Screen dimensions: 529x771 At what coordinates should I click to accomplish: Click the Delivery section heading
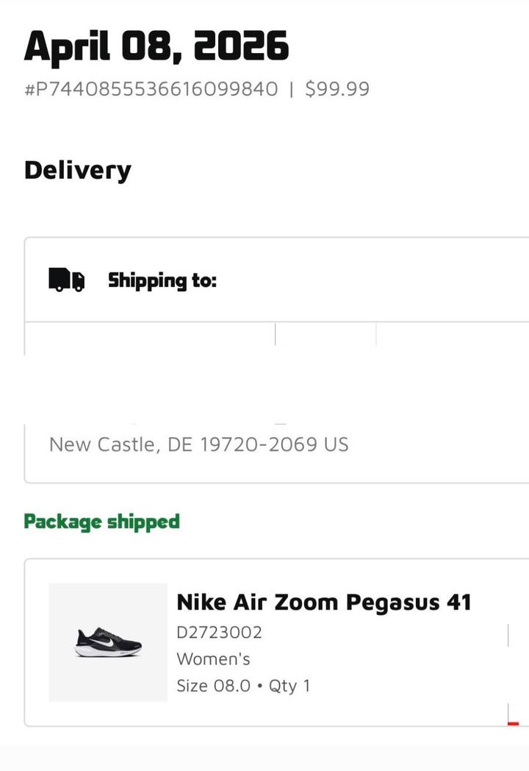pos(78,170)
